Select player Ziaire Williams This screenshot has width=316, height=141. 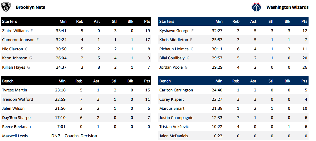(x=15, y=31)
